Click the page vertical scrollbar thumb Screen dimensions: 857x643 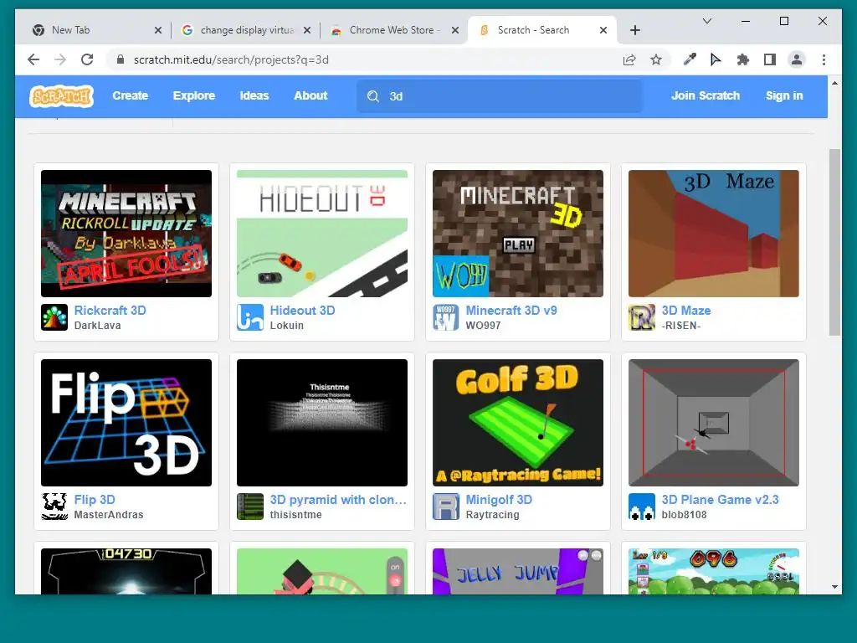[834, 242]
